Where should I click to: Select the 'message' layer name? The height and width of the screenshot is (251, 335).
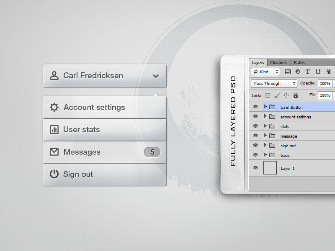[289, 136]
